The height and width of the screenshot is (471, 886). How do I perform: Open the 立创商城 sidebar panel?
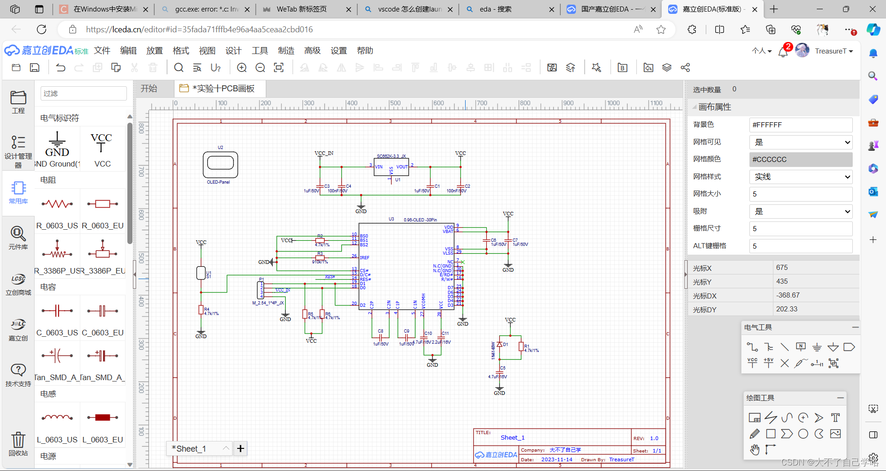18,283
